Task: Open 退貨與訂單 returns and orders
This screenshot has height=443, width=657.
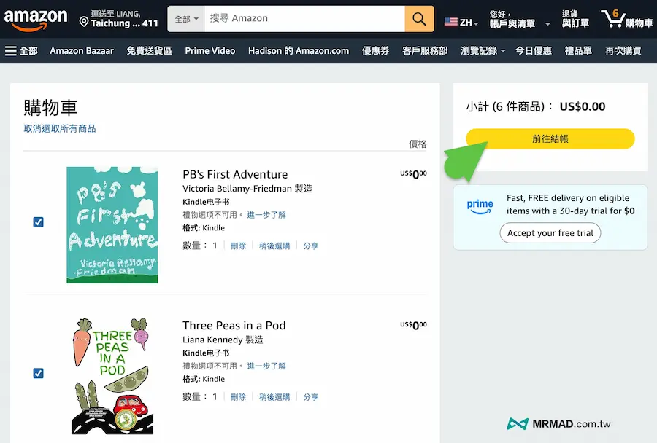Action: click(x=575, y=19)
